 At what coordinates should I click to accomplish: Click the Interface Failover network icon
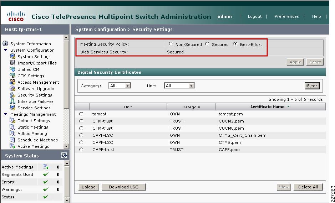point(12,101)
